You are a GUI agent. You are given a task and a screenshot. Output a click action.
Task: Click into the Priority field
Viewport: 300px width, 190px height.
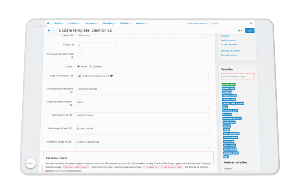(96, 45)
